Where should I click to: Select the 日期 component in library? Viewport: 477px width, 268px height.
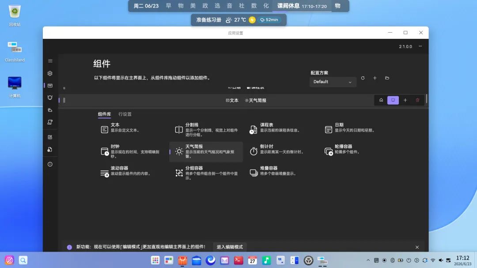click(x=356, y=130)
